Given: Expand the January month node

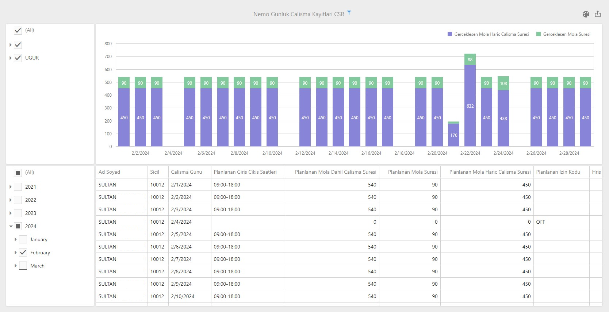Looking at the screenshot, I should 15,239.
